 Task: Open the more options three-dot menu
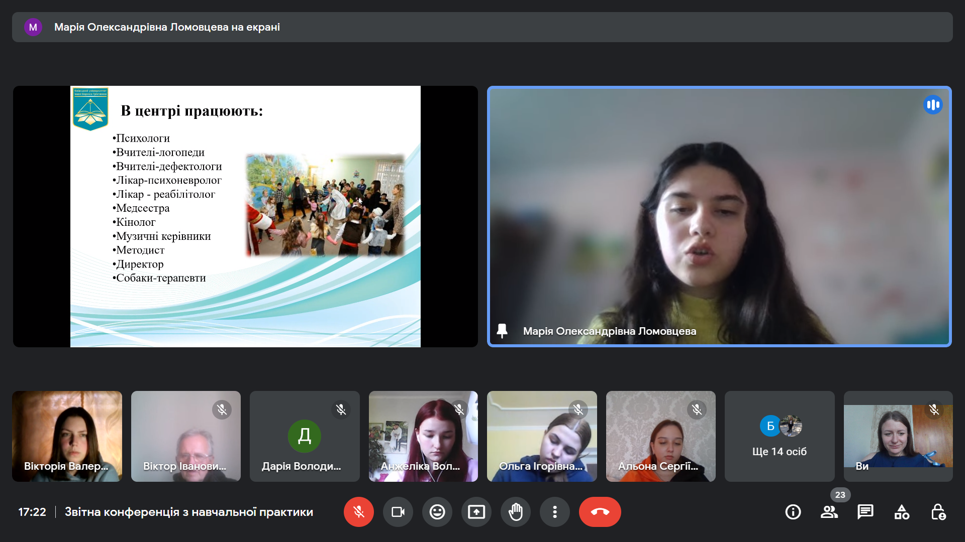tap(554, 512)
